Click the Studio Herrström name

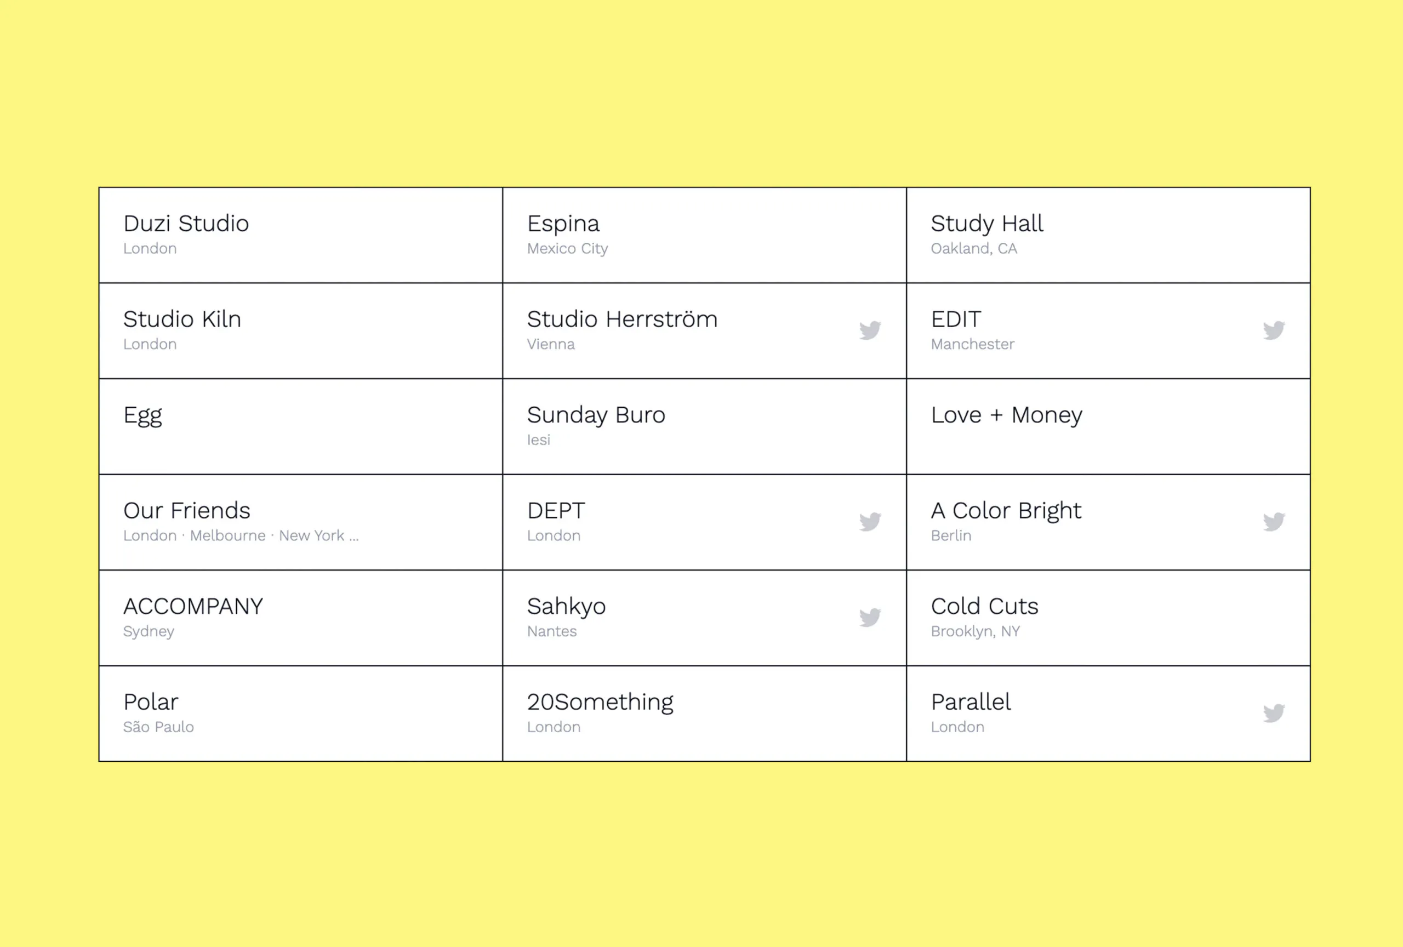coord(622,320)
